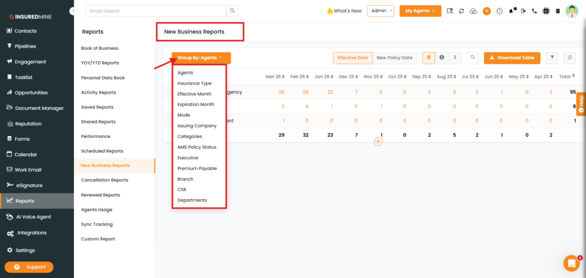This screenshot has width=586, height=278.
Task: Open Cancellation Reports in reports menu
Action: (x=105, y=180)
